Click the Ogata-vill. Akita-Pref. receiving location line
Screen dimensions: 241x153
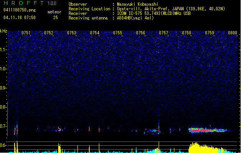[171, 9]
